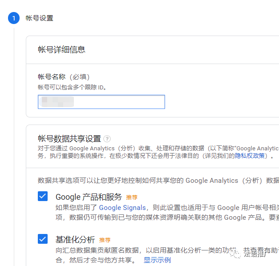Uncheck the 基准化分析 checkbox

43,239
